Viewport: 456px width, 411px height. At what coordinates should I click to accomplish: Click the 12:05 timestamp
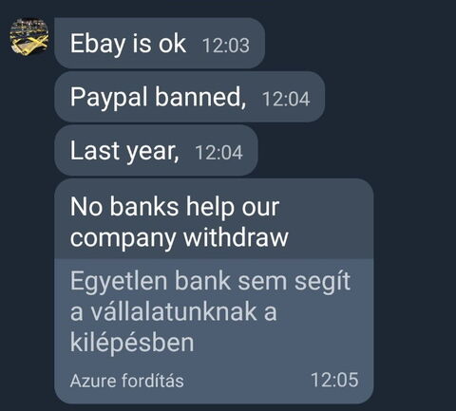[x=334, y=380]
